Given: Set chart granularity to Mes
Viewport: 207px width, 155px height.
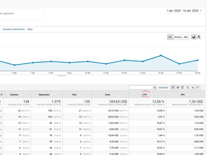Looking at the screenshot, I should (186, 37).
